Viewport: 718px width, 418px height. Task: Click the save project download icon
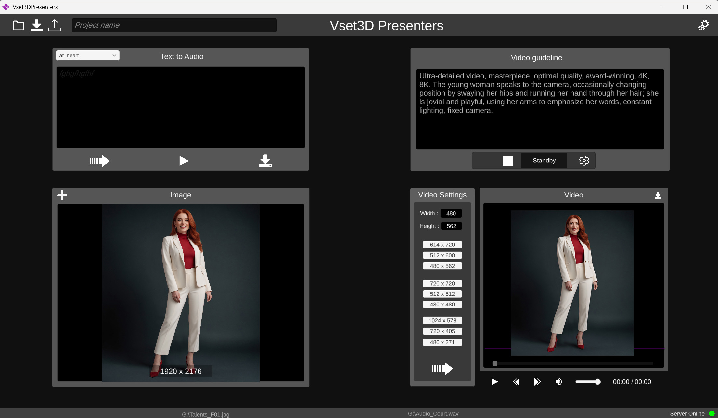point(36,25)
